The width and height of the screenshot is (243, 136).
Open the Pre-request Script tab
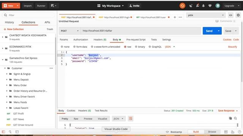coord(136,39)
